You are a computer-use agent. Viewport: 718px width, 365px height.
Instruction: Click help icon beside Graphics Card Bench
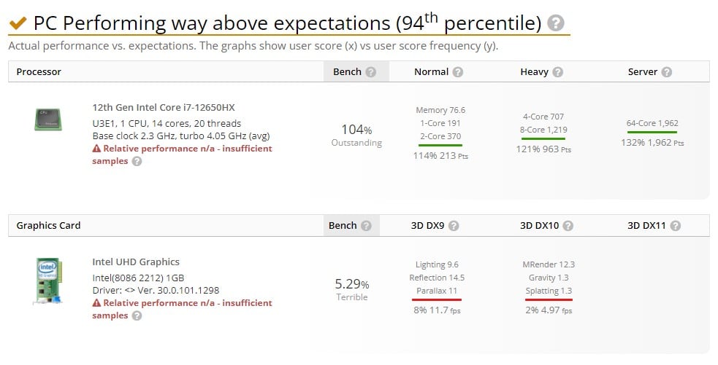click(x=366, y=226)
